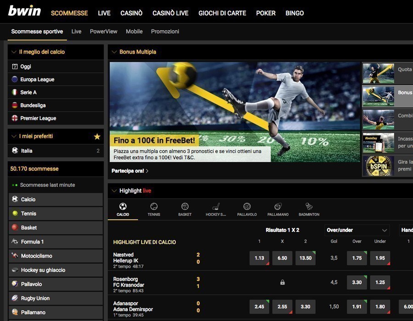Click the Pallavolo ball sidebar icon
The width and height of the screenshot is (413, 321).
pos(15,284)
